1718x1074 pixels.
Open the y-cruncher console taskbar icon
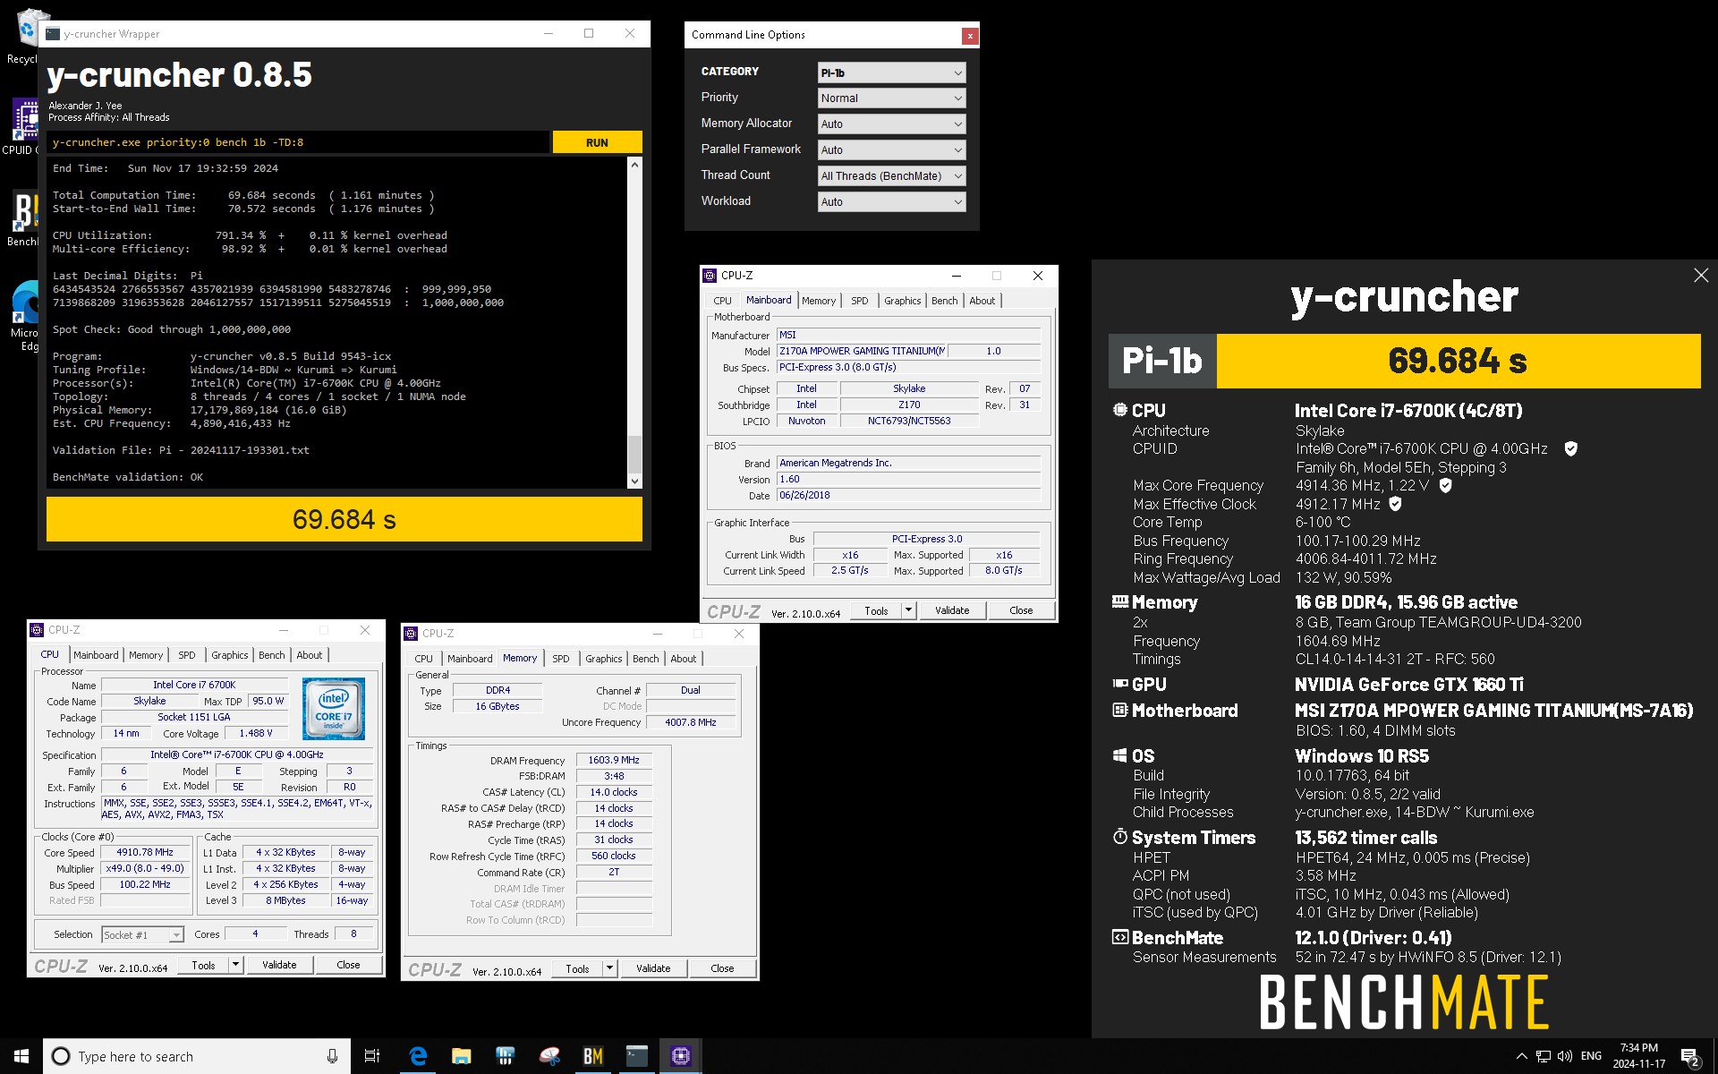(x=637, y=1056)
